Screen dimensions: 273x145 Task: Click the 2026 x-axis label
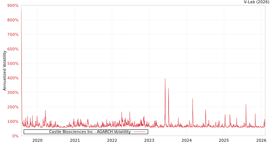[x=261, y=140]
